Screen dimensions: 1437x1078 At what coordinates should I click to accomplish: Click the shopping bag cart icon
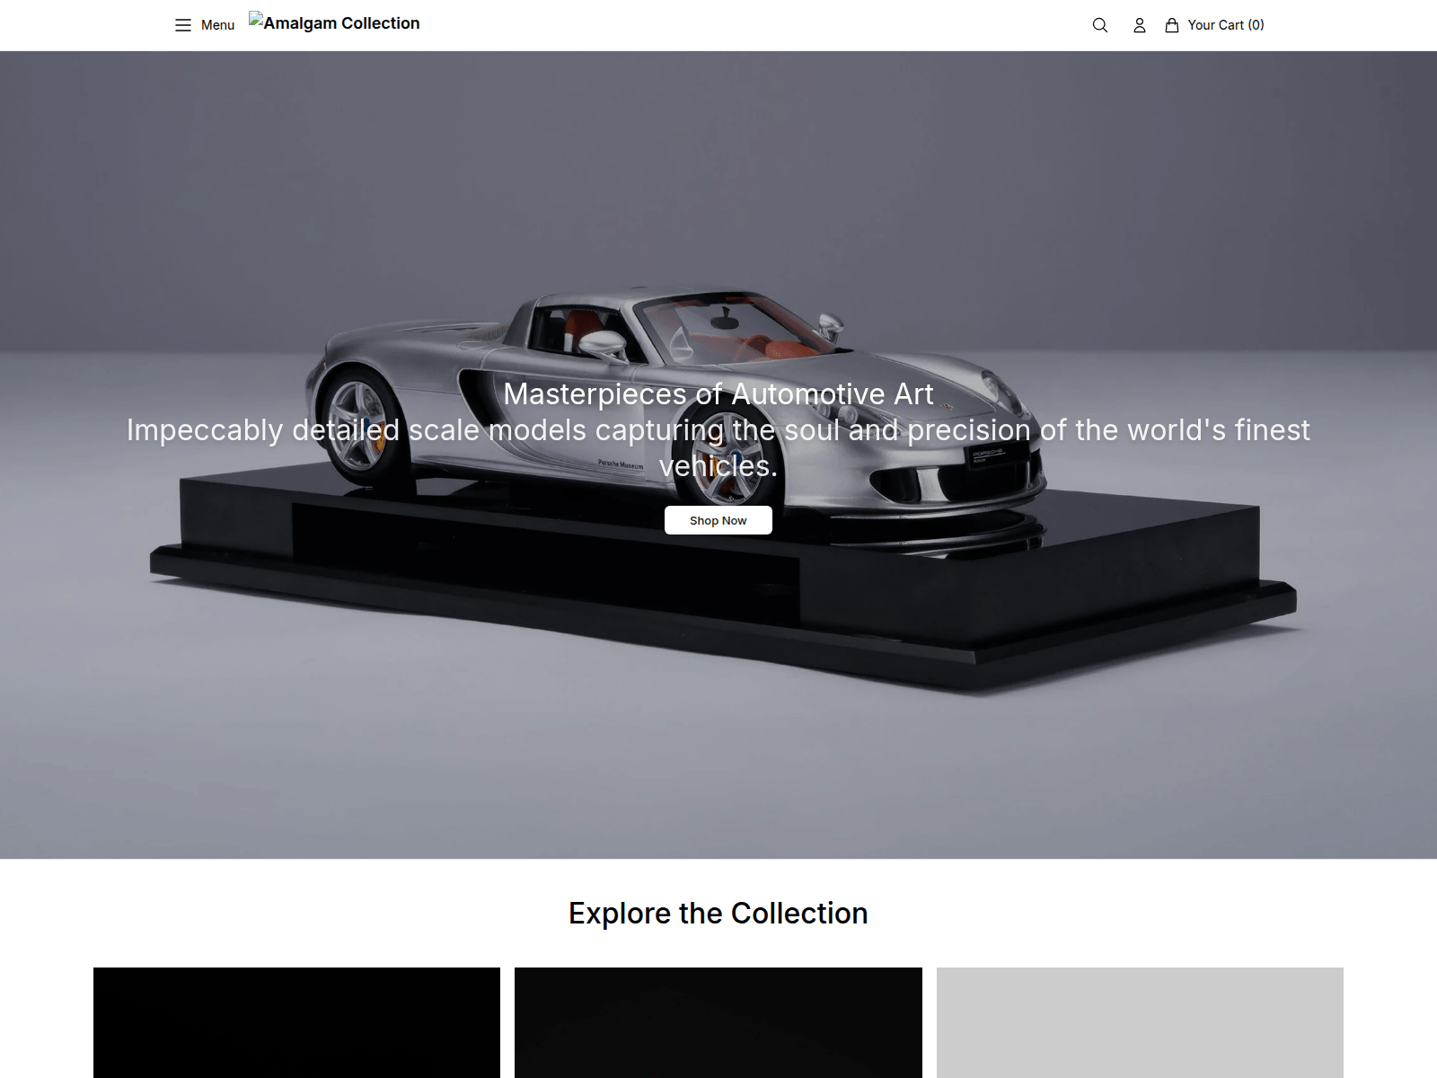tap(1171, 25)
